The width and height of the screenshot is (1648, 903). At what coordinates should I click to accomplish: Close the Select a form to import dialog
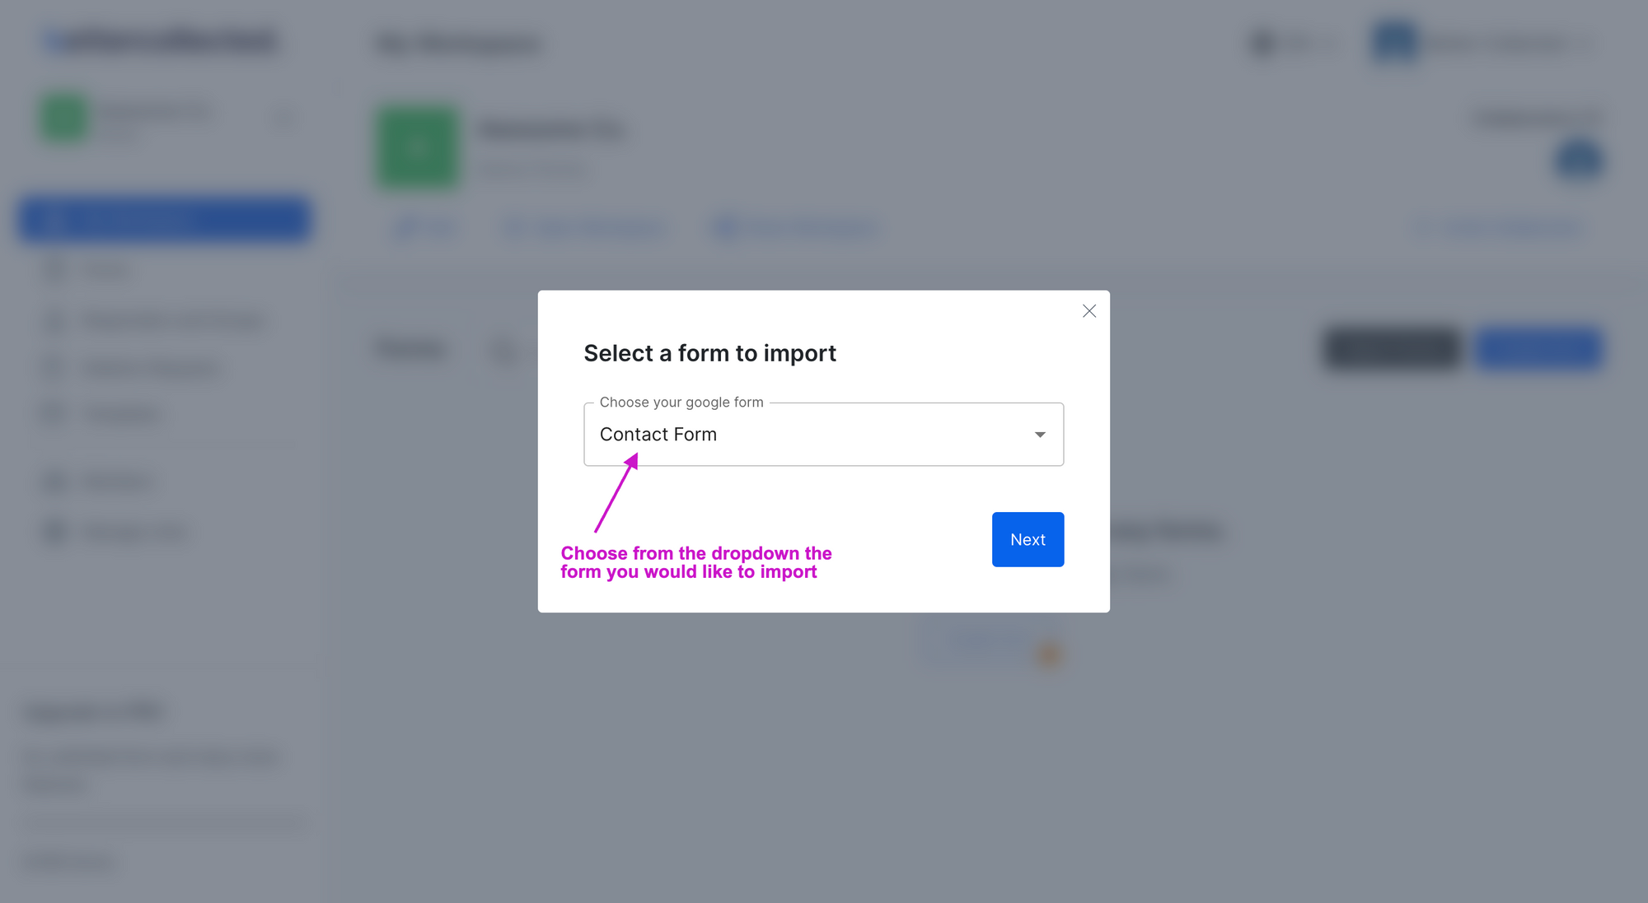click(x=1089, y=311)
